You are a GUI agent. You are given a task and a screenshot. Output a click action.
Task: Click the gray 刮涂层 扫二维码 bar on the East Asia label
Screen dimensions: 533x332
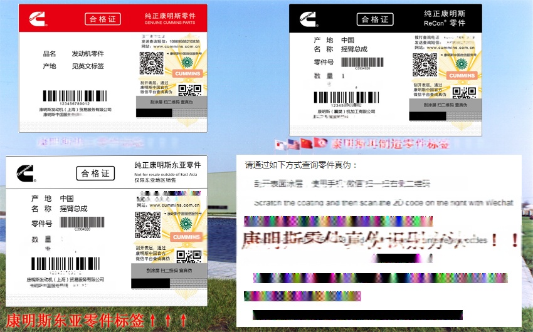(169, 271)
